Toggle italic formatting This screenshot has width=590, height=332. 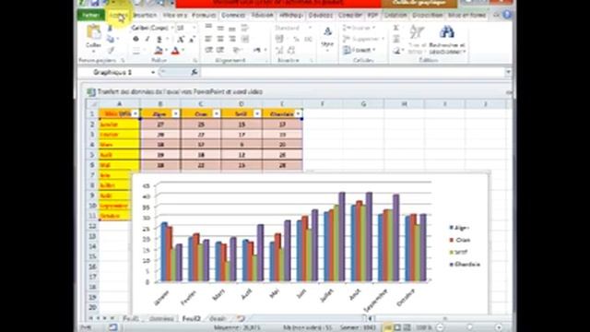[x=147, y=39]
